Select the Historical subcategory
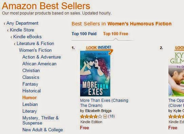This screenshot has height=134, width=184. pyautogui.click(x=32, y=91)
